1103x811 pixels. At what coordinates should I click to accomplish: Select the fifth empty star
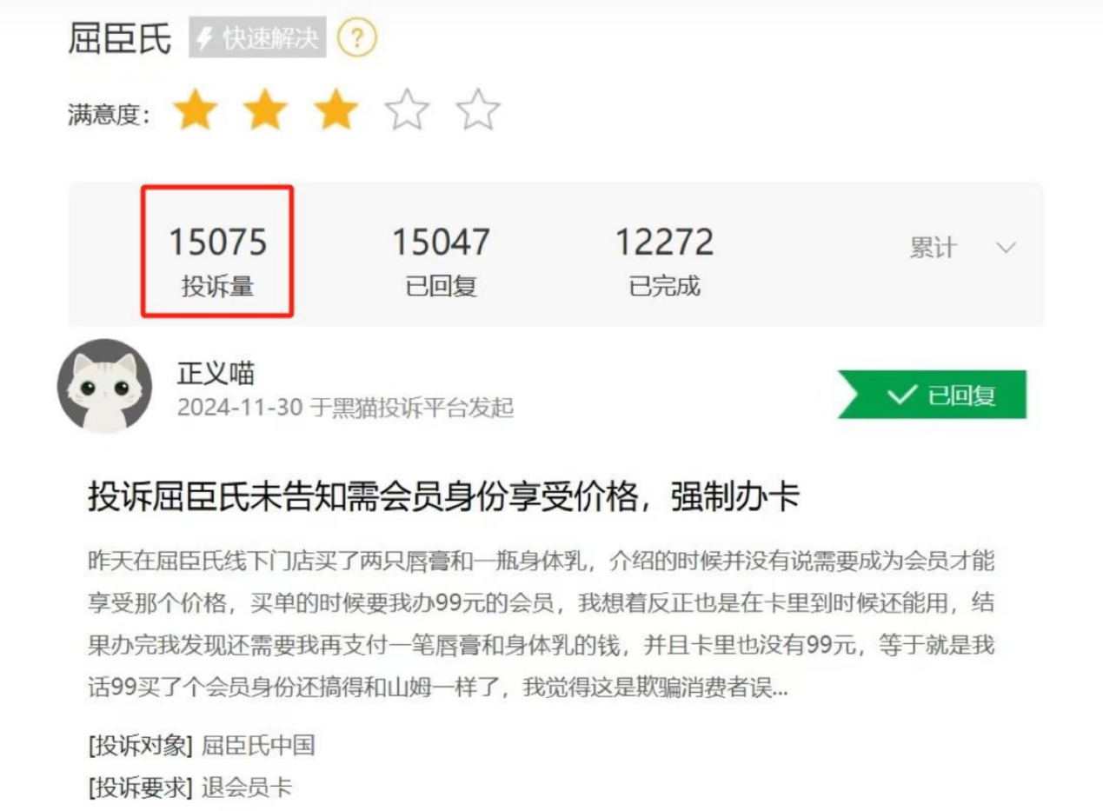478,111
